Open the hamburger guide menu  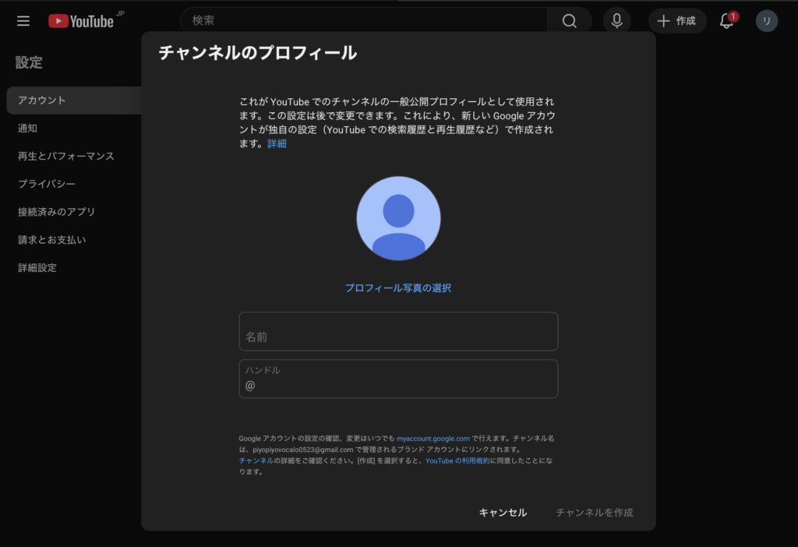coord(23,21)
